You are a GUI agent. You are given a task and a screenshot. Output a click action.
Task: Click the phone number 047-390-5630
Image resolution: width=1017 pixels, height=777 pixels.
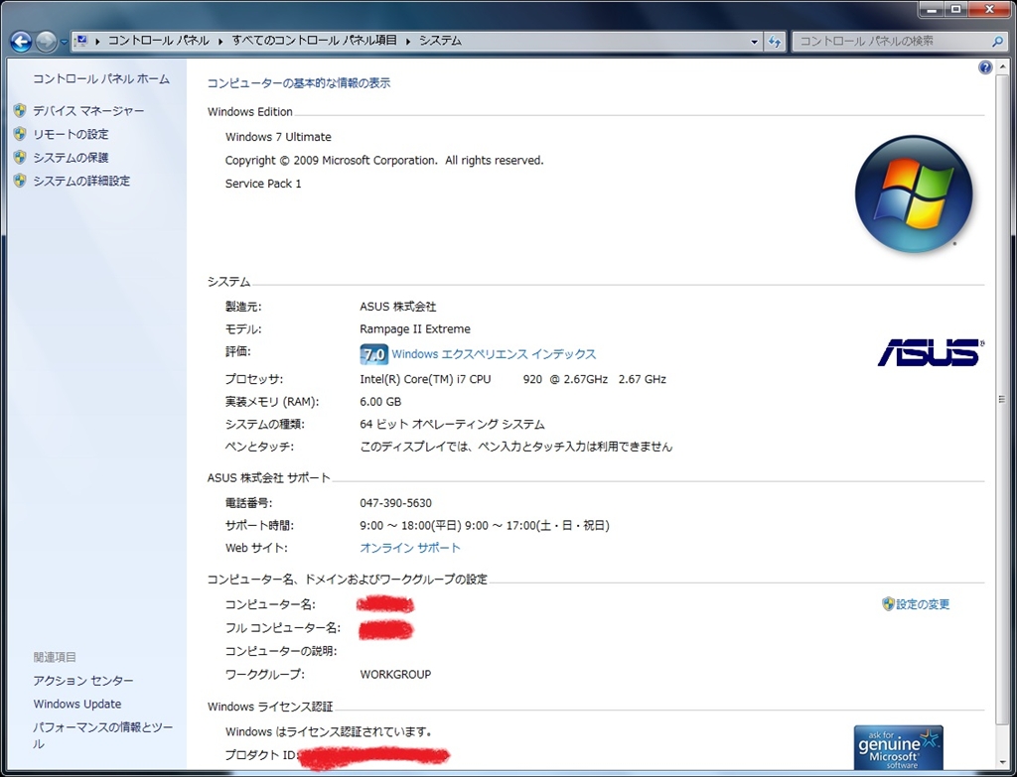point(395,503)
